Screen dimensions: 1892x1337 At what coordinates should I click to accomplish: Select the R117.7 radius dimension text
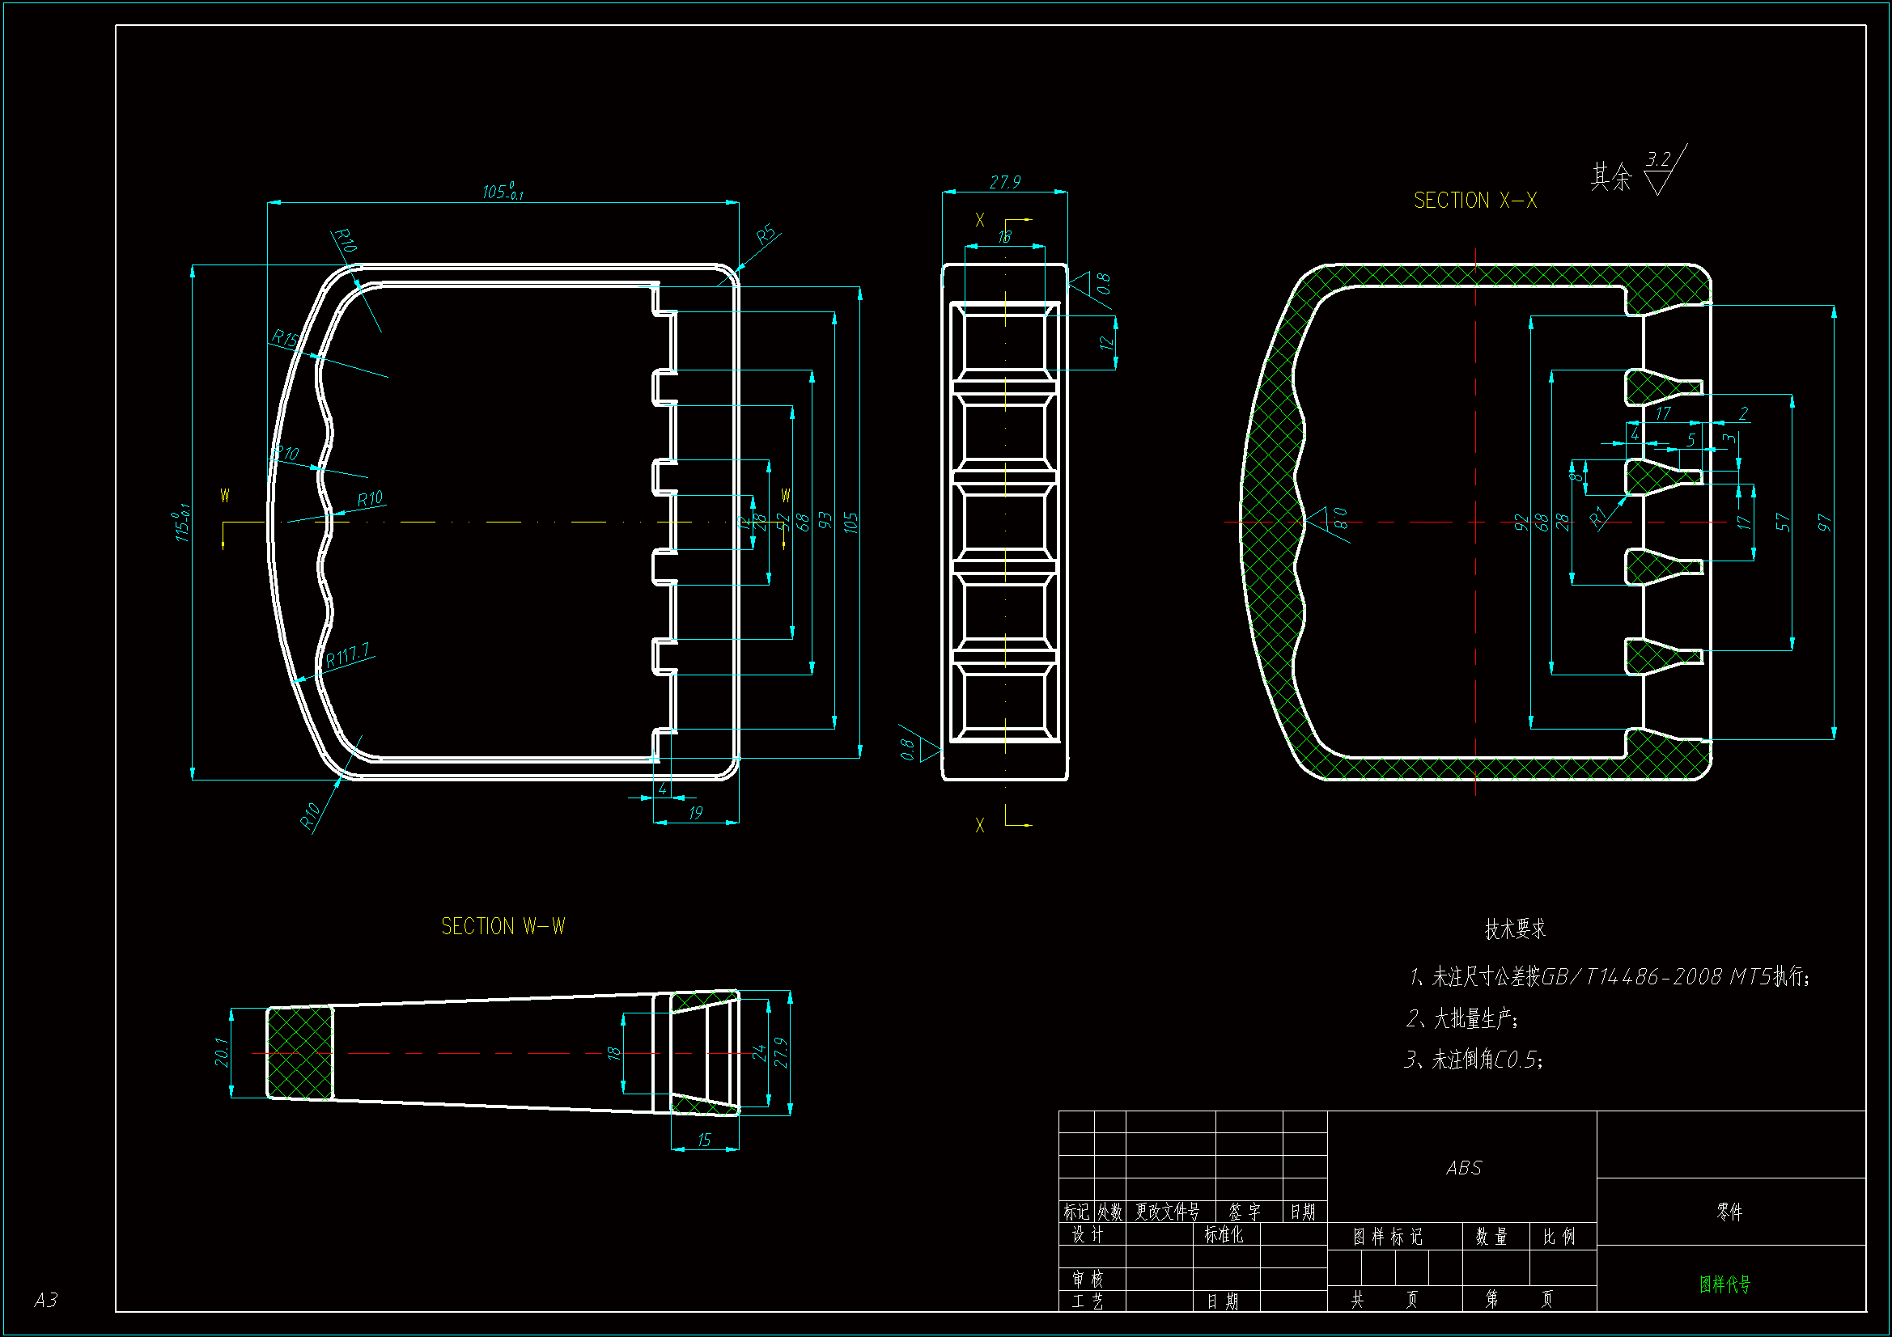pos(347,656)
